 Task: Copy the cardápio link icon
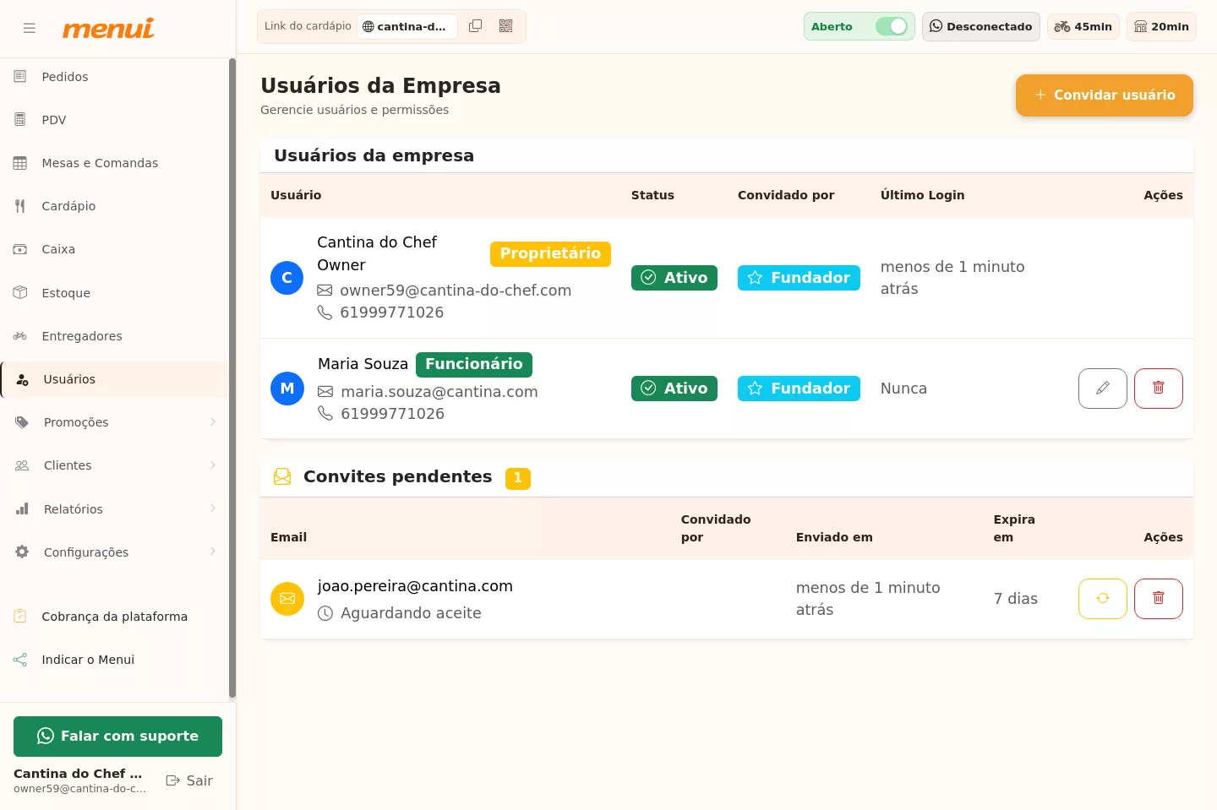point(476,26)
